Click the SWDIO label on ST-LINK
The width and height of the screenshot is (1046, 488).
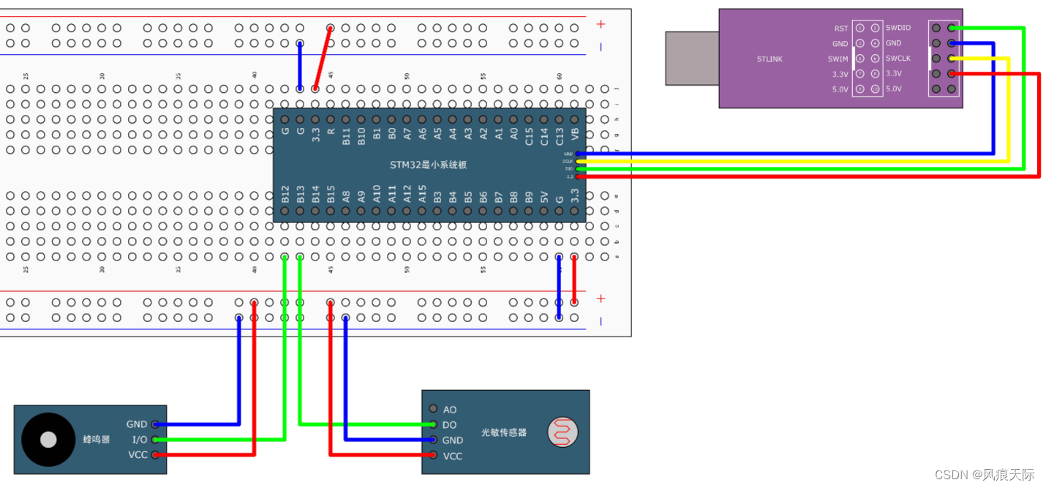click(x=898, y=28)
